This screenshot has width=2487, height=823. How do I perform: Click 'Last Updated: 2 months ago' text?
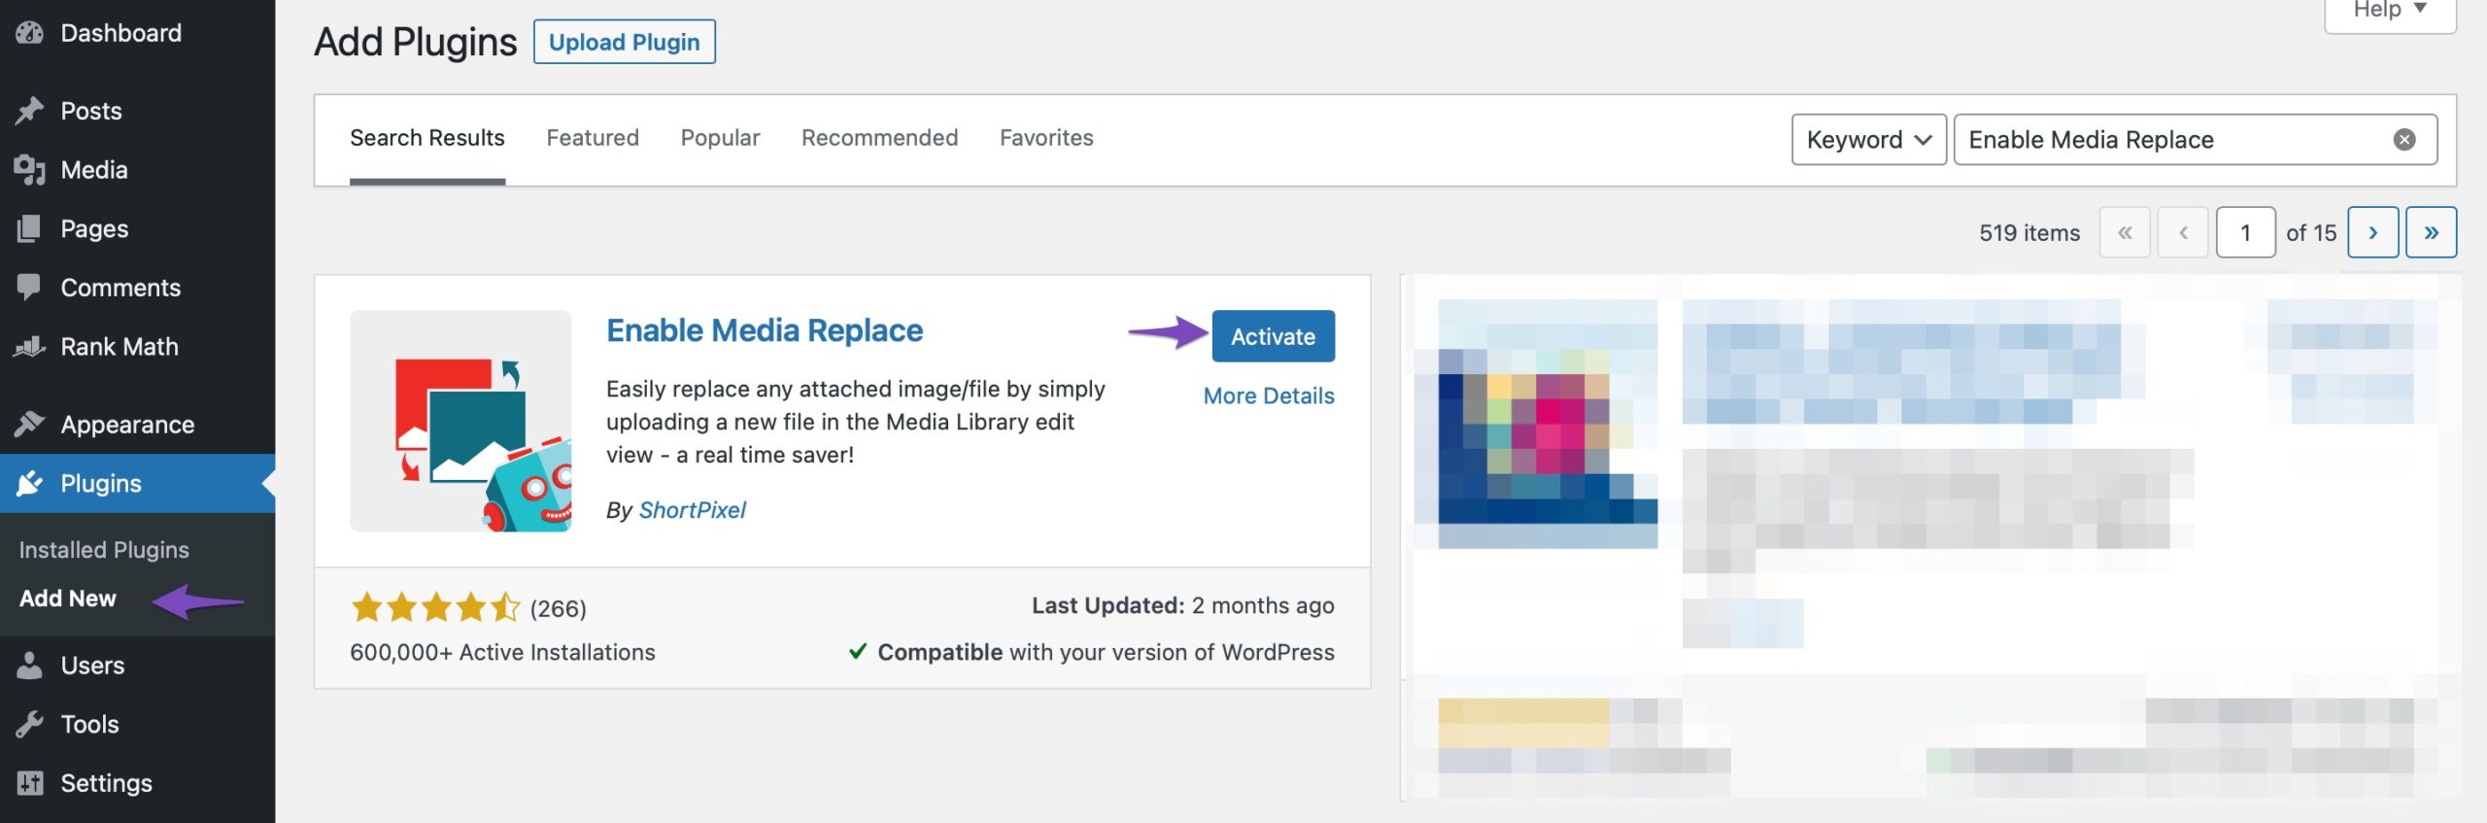pos(1182,605)
